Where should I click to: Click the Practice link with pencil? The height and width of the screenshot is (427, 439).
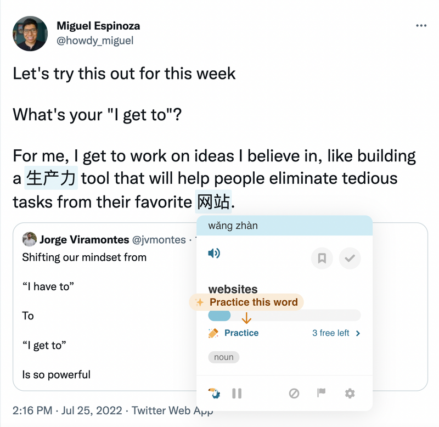pyautogui.click(x=241, y=333)
